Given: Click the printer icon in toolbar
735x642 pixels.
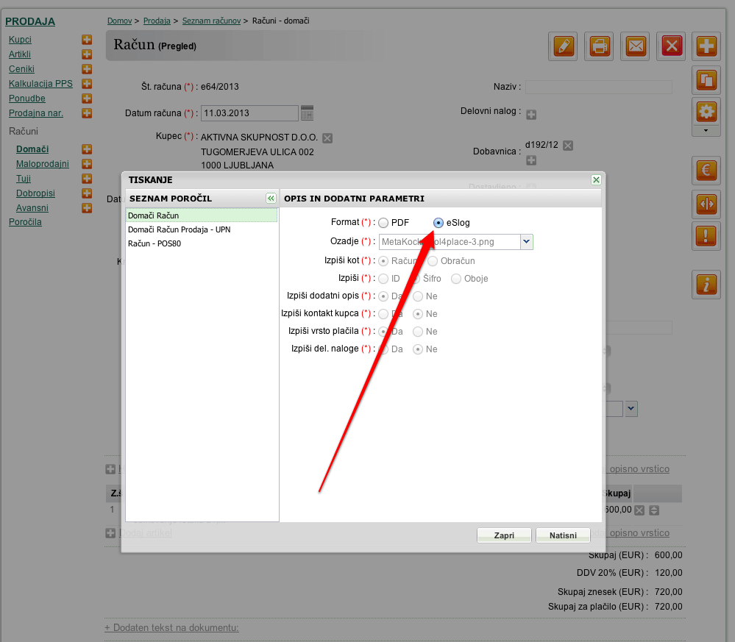Looking at the screenshot, I should point(600,46).
